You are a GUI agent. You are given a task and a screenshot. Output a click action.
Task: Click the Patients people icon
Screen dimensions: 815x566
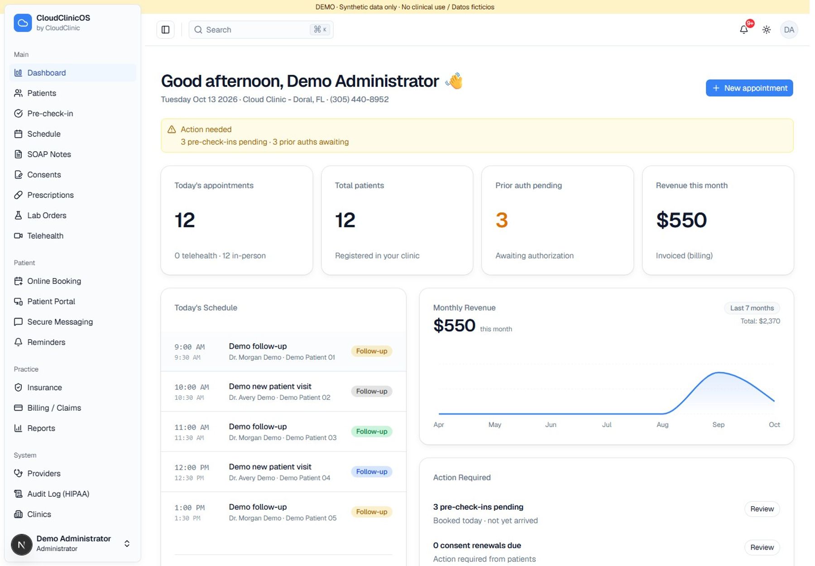(x=18, y=93)
